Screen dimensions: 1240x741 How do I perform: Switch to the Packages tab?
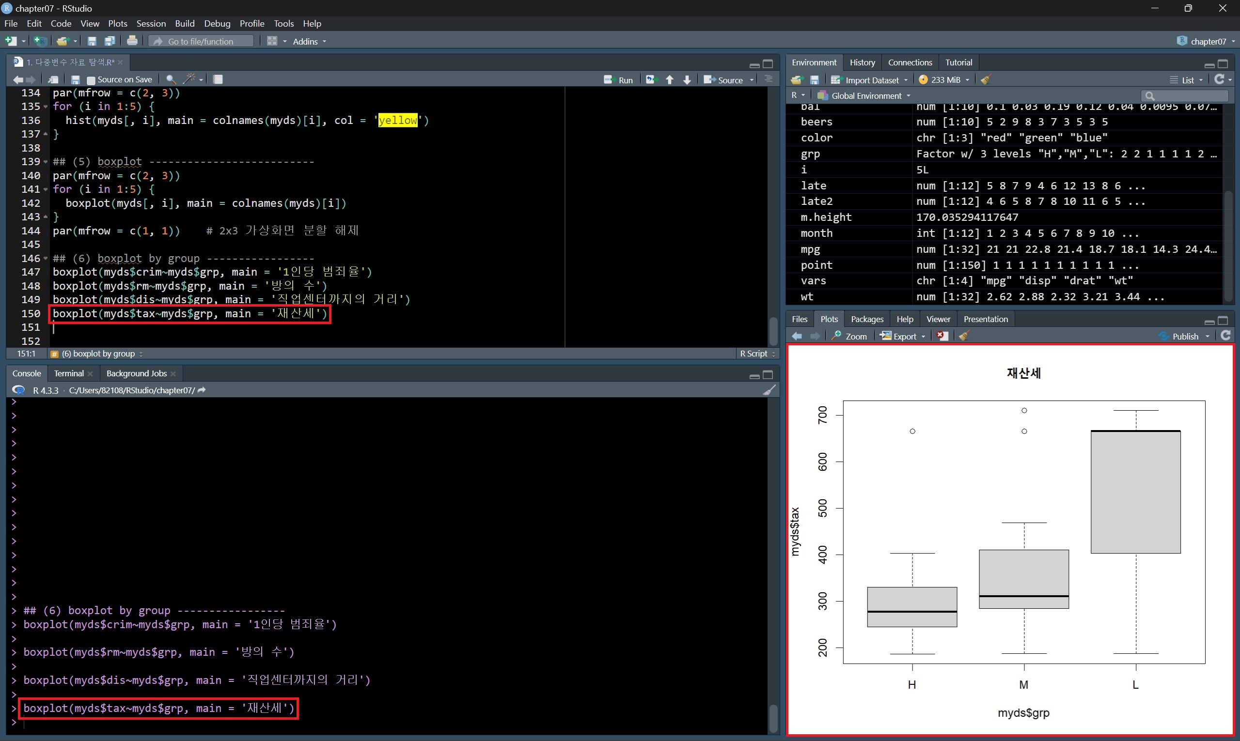coord(867,319)
